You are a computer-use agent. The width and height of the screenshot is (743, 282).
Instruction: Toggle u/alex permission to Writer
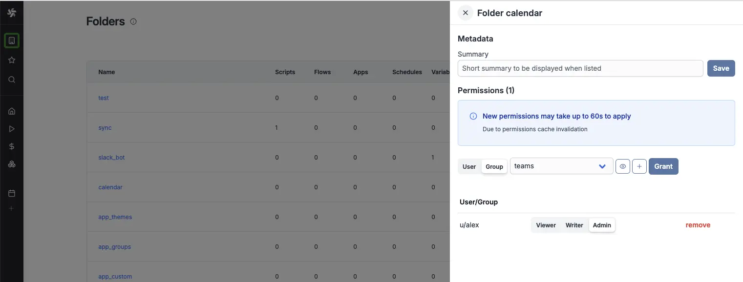(x=574, y=225)
